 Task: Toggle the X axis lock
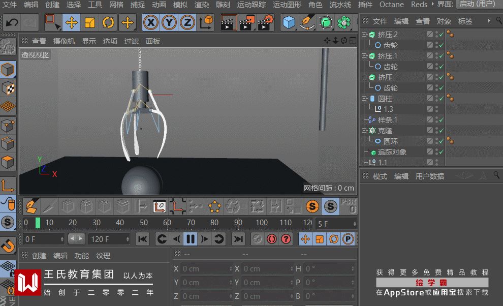pyautogui.click(x=150, y=23)
